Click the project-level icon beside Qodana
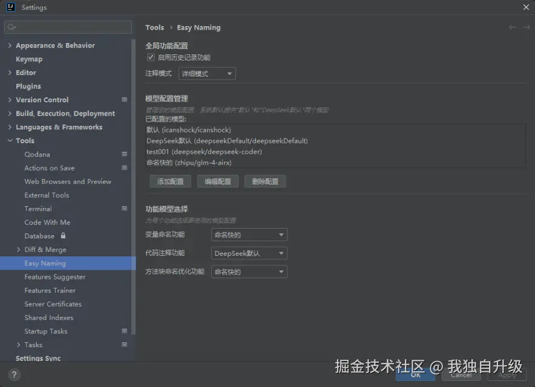 point(124,154)
